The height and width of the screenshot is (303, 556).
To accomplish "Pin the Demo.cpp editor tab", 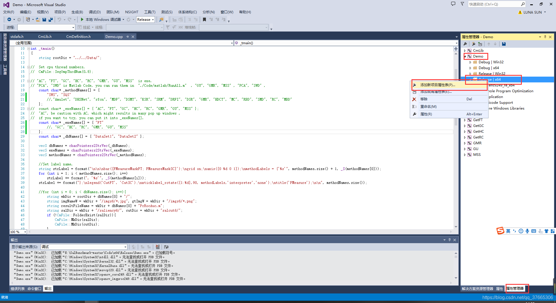I will tap(127, 36).
